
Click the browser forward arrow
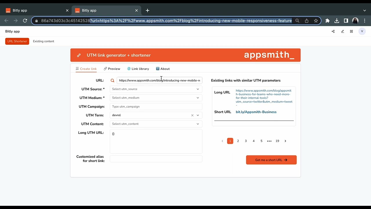(x=16, y=21)
